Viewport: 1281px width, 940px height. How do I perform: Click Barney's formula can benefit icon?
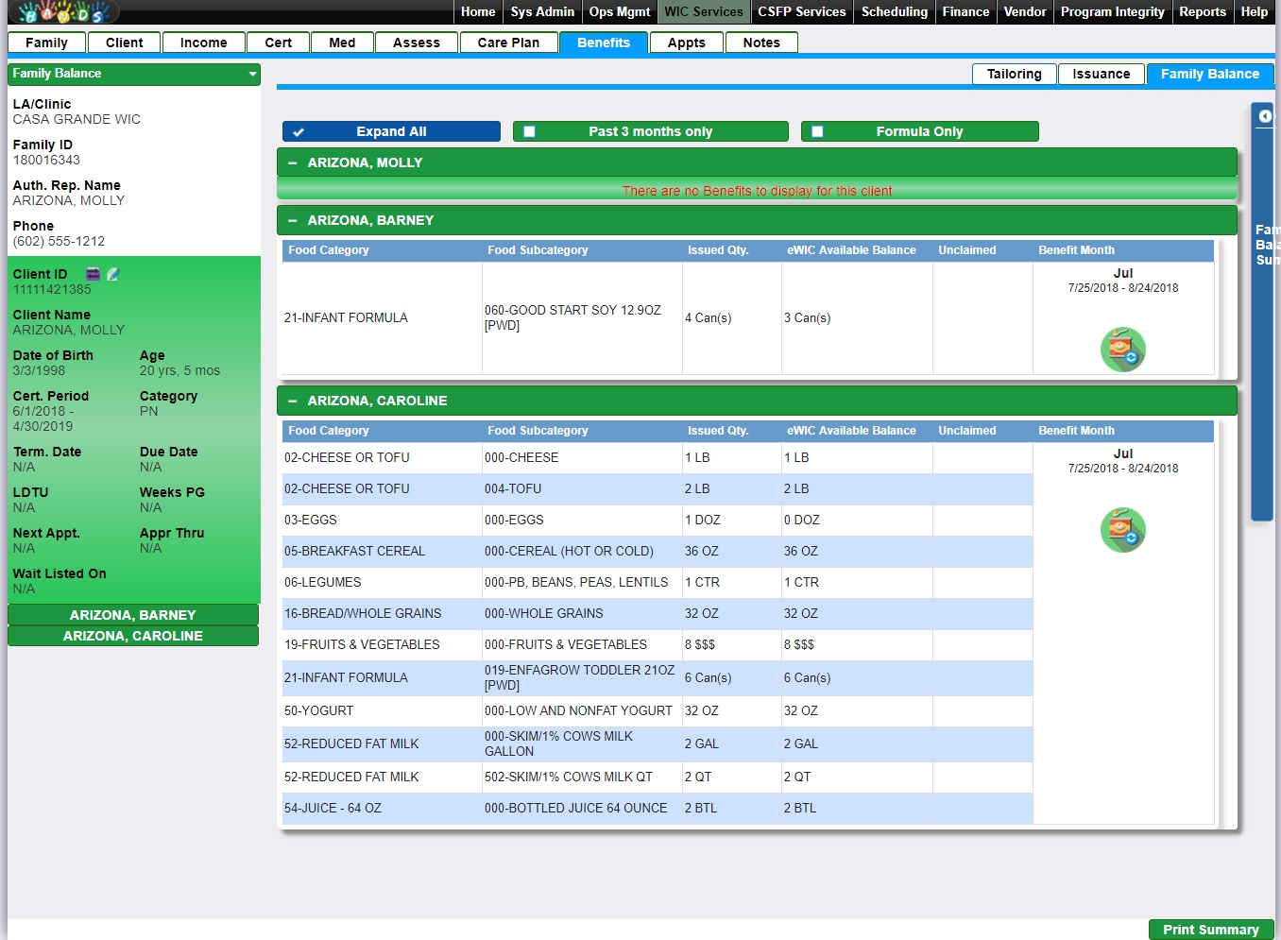click(1122, 350)
